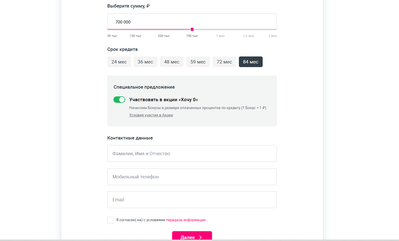Screen dimensions: 399x241
Task: Click the Фамилия, Имя и Отчество field
Action: click(192, 153)
